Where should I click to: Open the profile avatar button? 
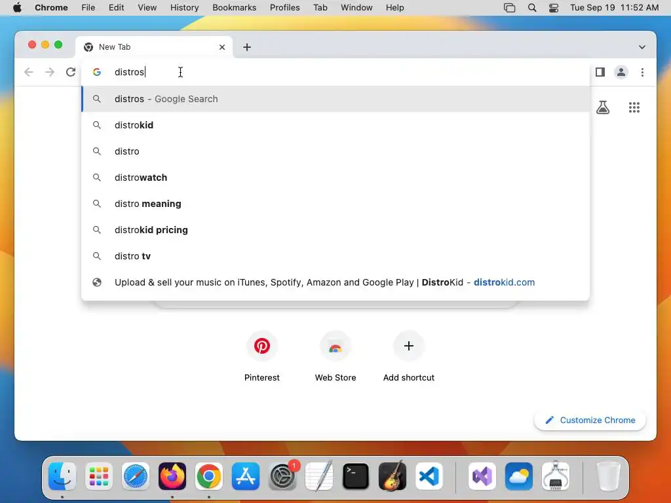point(621,72)
